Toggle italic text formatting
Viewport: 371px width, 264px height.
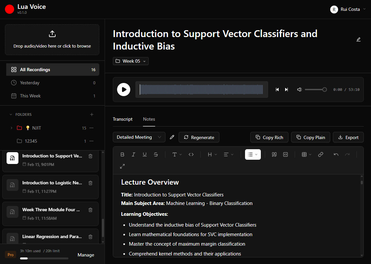(134, 154)
